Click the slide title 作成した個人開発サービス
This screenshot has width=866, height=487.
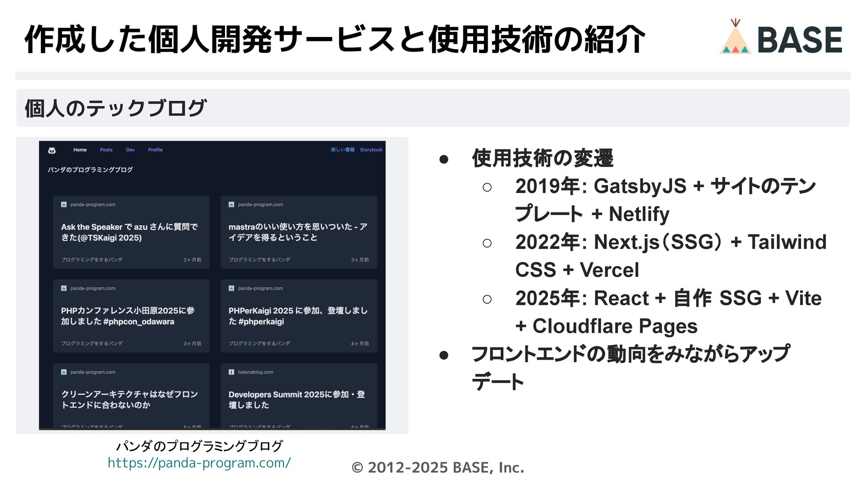pyautogui.click(x=335, y=40)
